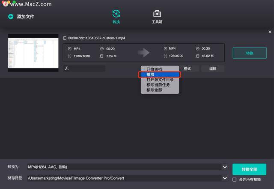Click the output file size icon next to 18.62 M
This screenshot has width=274, height=189.
(197, 56)
